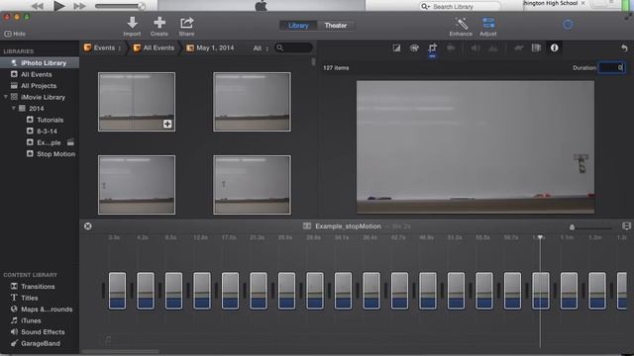The width and height of the screenshot is (634, 356).
Task: Click the Share icon in toolbar
Action: [187, 23]
